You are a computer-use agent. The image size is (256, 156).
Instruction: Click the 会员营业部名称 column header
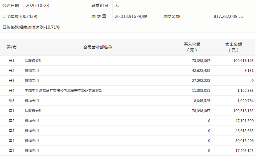coord(98,47)
